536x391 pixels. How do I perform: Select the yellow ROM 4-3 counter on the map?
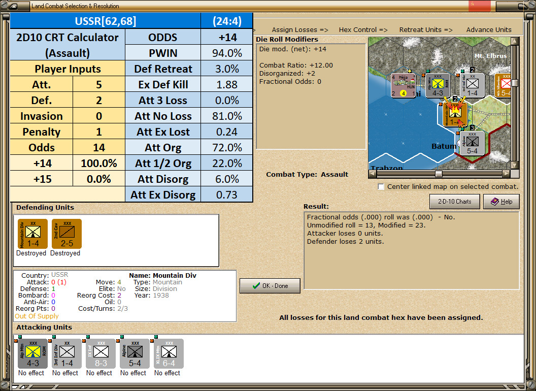click(x=438, y=85)
